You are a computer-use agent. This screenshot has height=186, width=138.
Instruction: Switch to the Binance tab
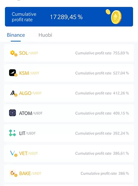click(x=16, y=35)
